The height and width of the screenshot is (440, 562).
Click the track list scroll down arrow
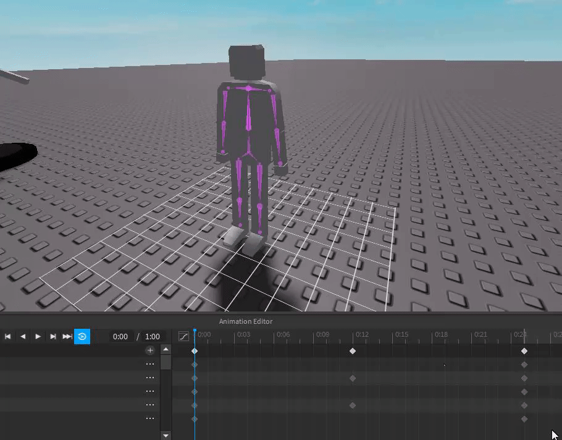point(166,436)
